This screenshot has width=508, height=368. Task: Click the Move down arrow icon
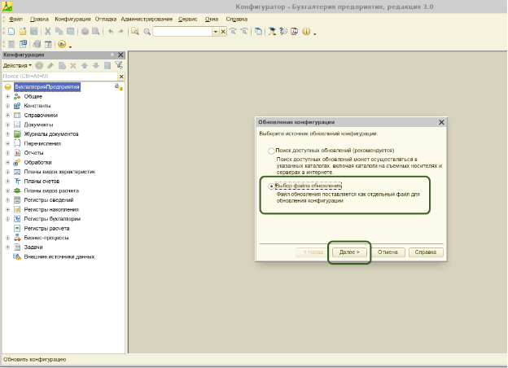[x=96, y=65]
